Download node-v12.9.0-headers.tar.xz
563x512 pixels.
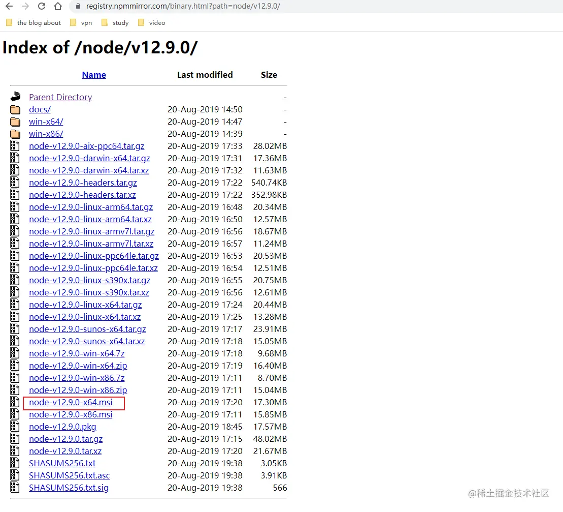[x=83, y=195]
